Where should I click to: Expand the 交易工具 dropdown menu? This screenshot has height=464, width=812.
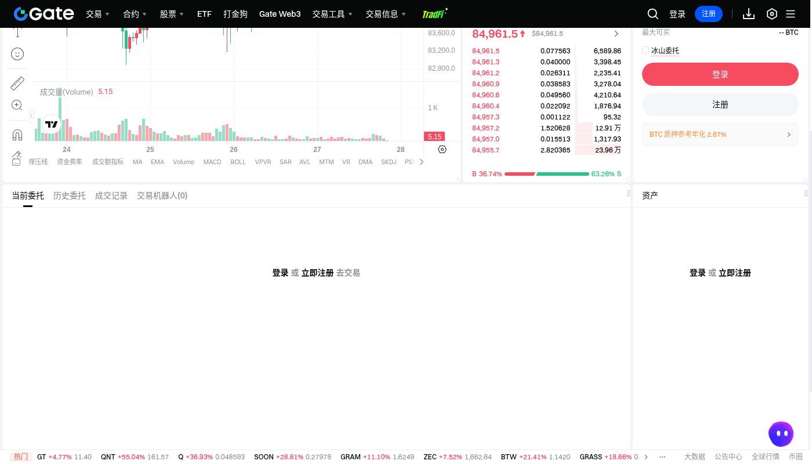coord(332,14)
